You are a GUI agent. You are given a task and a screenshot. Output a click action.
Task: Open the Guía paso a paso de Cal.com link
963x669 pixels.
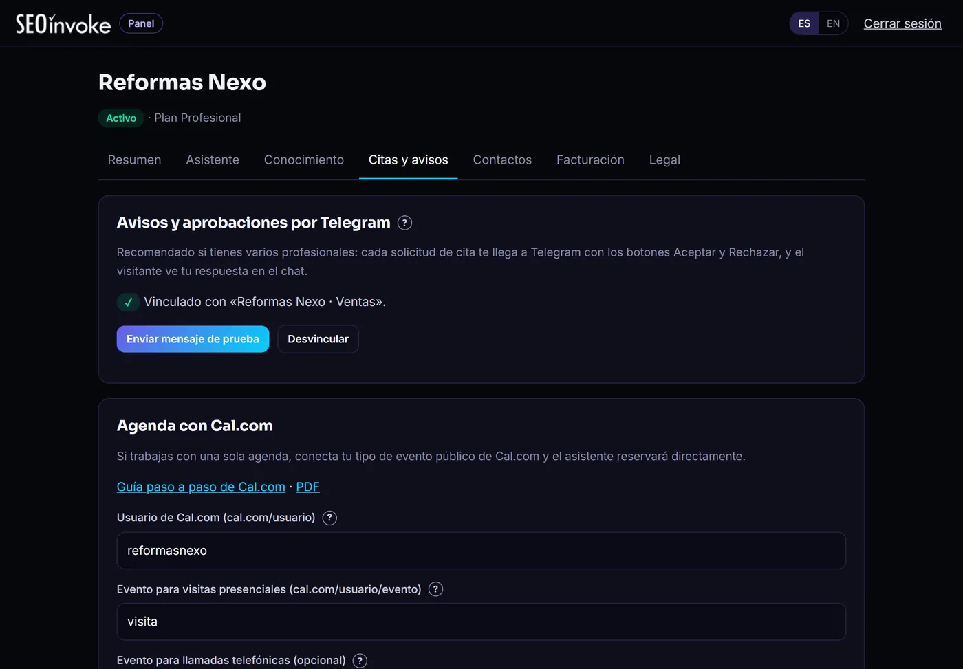201,487
